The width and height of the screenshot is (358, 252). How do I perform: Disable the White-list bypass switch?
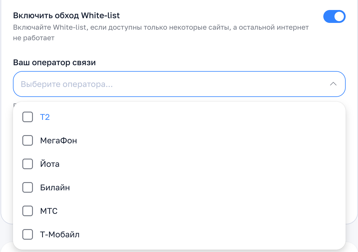pos(334,17)
